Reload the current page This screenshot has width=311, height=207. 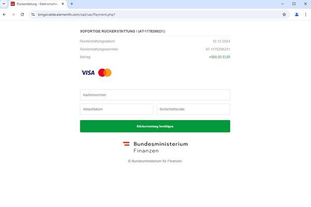[x=22, y=14]
